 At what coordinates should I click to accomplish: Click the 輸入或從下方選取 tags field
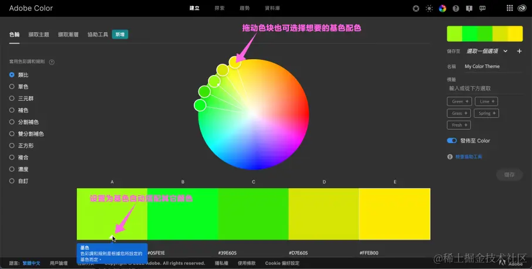tap(485, 88)
